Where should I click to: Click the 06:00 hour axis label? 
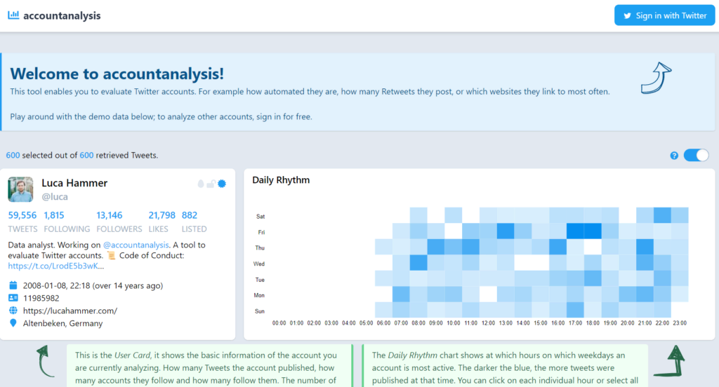pos(383,323)
